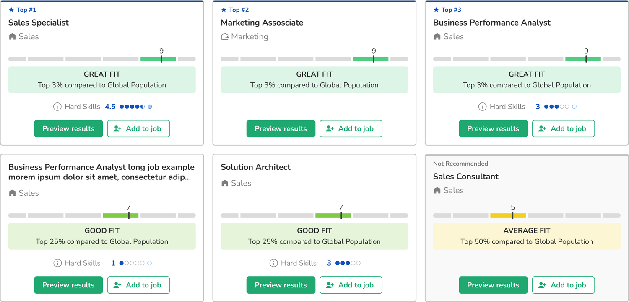Screen dimensions: 629x302
Task: Open the truncated long Business Performance Analyst title
Action: coord(101,172)
